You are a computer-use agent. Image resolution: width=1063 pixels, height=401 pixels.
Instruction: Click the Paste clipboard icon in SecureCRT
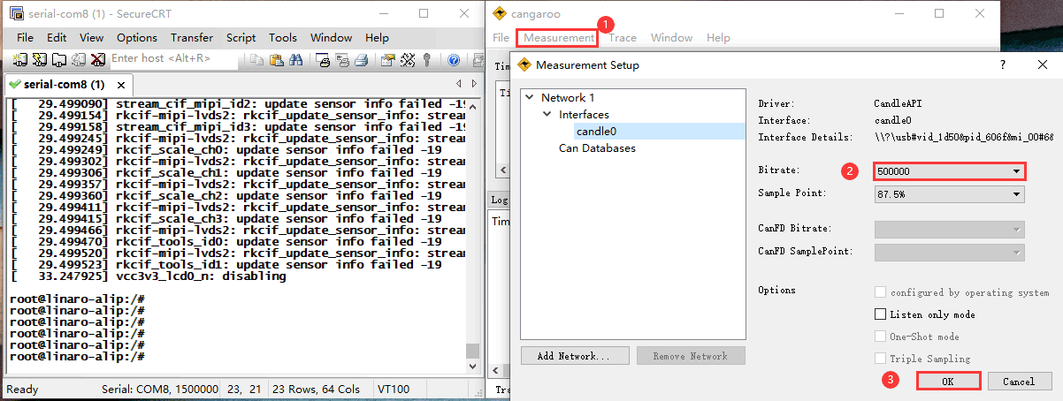pyautogui.click(x=276, y=60)
